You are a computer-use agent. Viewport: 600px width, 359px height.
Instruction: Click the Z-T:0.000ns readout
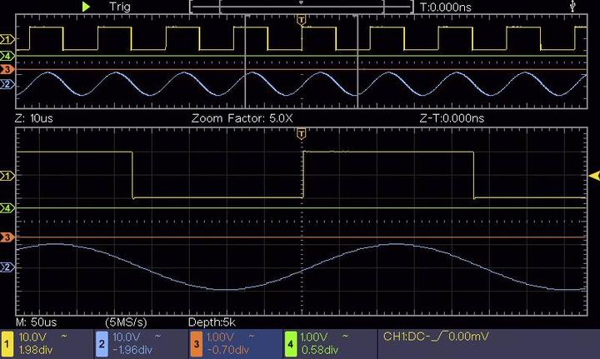point(452,118)
